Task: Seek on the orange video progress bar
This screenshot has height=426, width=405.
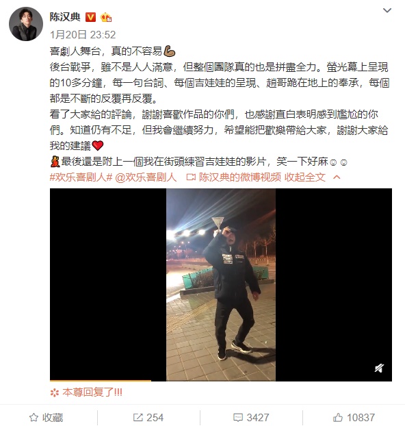Action: [x=100, y=381]
